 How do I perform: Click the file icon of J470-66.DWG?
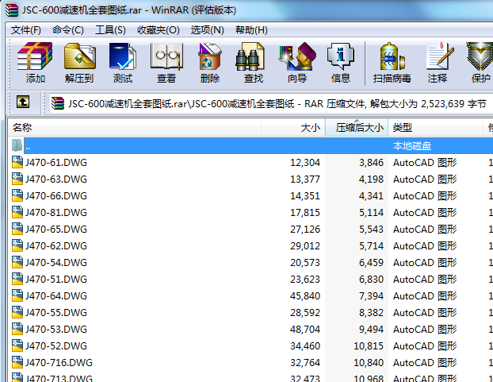(17, 195)
